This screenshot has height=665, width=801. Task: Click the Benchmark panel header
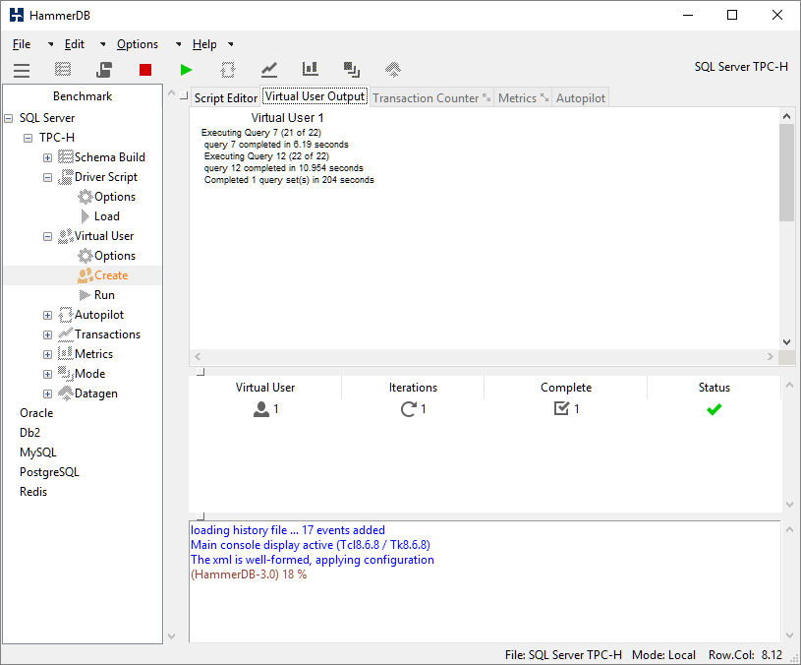click(x=83, y=96)
